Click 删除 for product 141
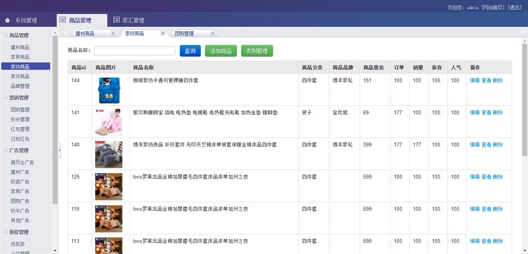528x254 pixels. click(497, 112)
